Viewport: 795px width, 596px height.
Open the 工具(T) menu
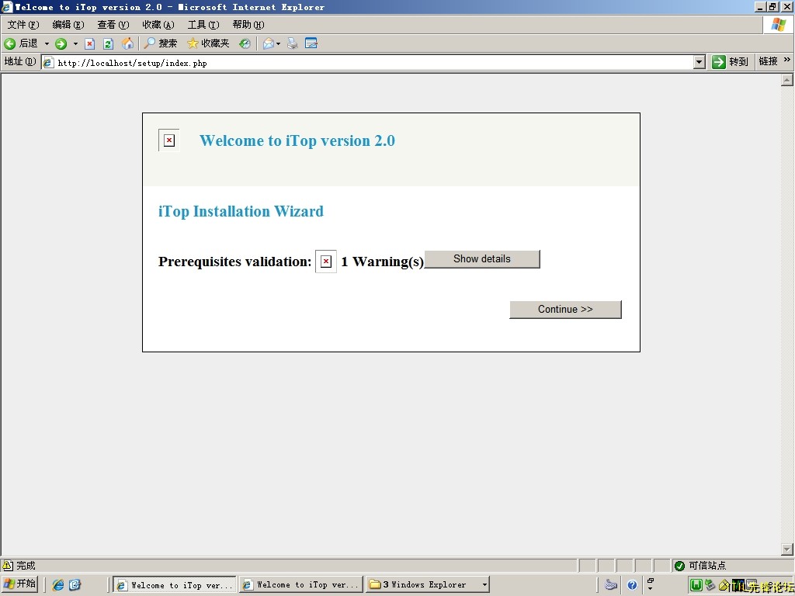[203, 25]
